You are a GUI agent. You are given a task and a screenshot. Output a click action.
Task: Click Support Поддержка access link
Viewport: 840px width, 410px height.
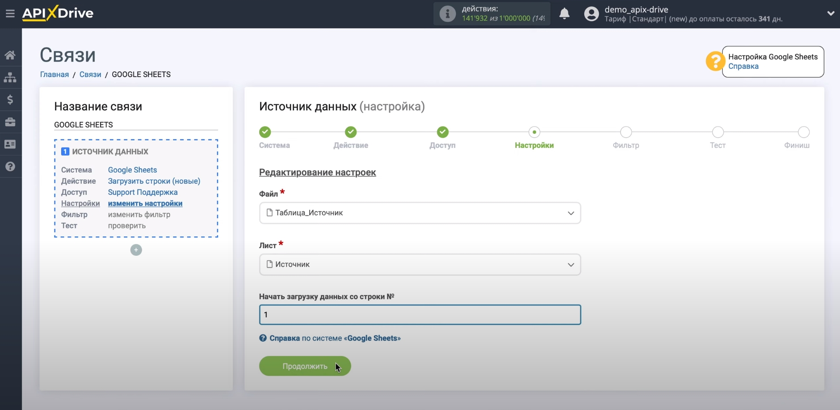tap(143, 192)
